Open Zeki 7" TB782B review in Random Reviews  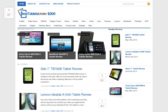(135, 36)
